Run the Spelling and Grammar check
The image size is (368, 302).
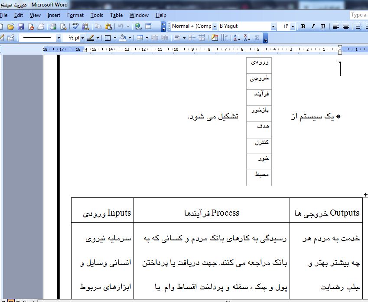pos(76,26)
